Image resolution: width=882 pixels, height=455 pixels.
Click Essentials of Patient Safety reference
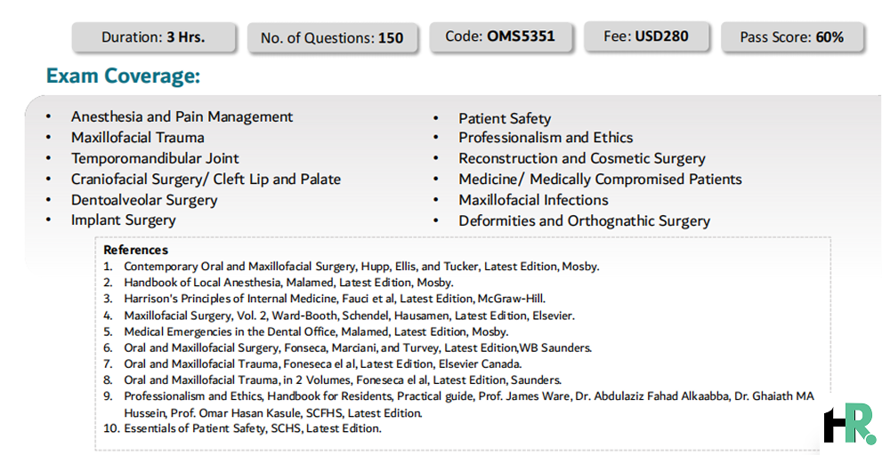(253, 429)
